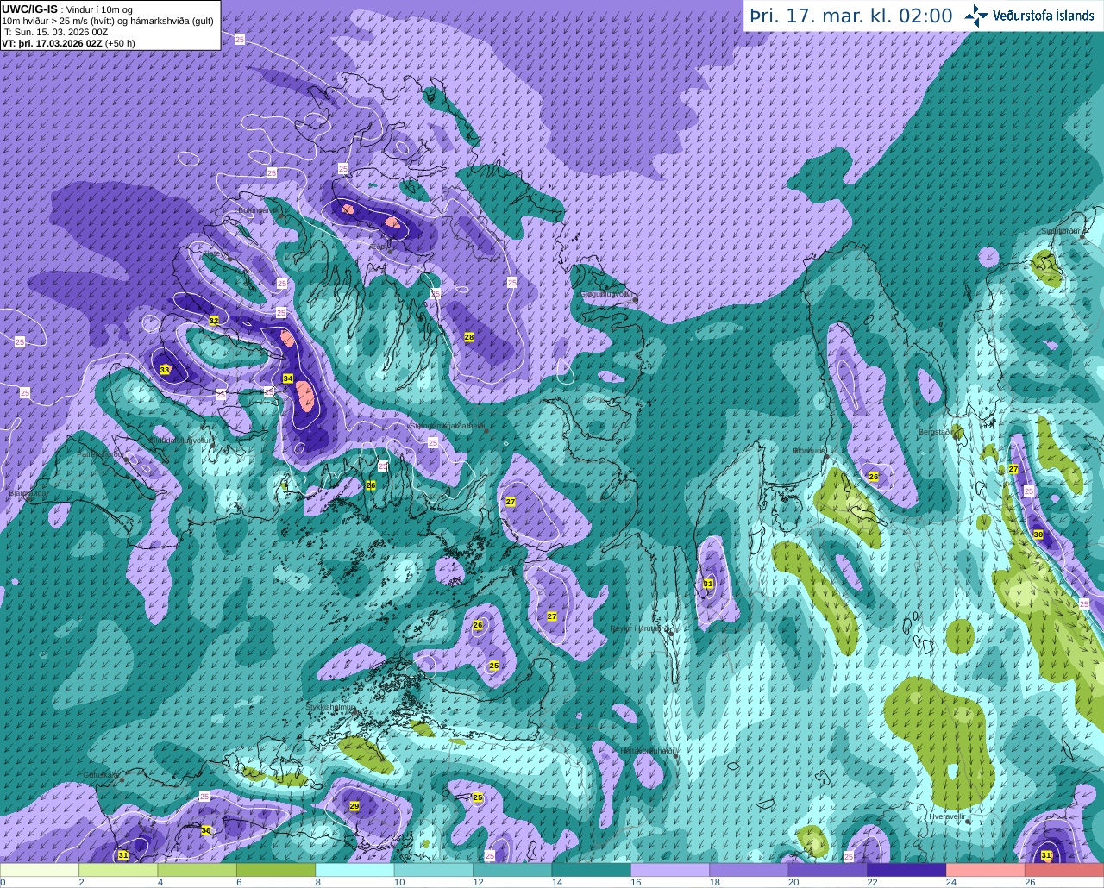
Task: Click the Steingrímsfjarðarheiði station label
Action: tap(447, 425)
